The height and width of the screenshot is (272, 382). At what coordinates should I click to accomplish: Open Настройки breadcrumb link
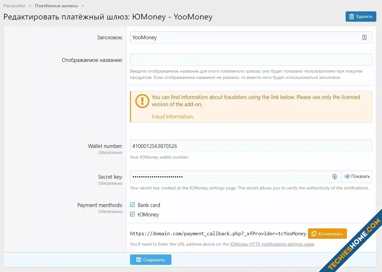coord(14,6)
